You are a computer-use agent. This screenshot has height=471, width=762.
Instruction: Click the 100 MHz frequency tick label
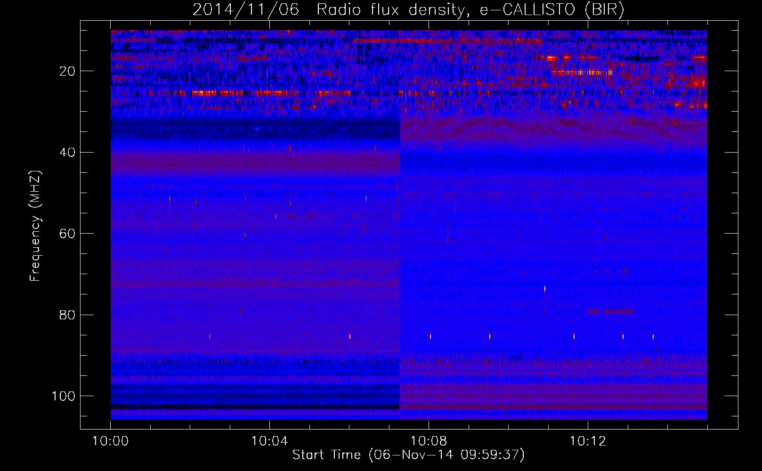[64, 396]
